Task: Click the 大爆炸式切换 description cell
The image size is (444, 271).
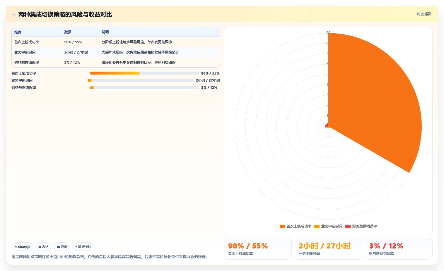Action: pos(140,52)
